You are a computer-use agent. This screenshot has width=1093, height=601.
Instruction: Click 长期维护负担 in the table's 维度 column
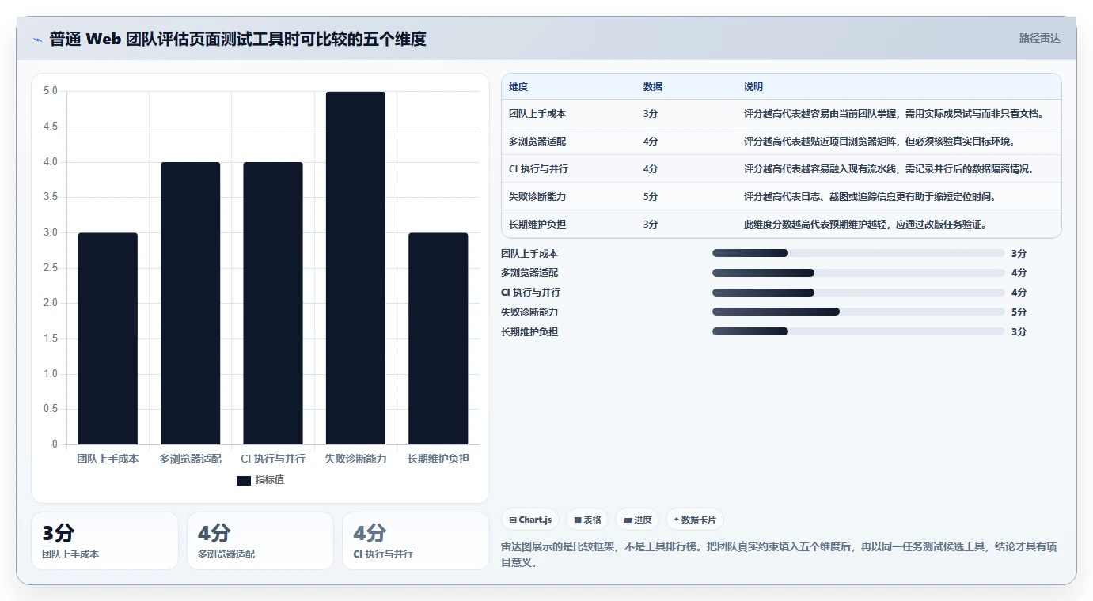click(537, 225)
